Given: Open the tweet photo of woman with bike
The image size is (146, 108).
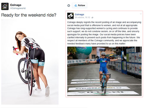Looking at the screenshot, I should (x=30, y=62).
